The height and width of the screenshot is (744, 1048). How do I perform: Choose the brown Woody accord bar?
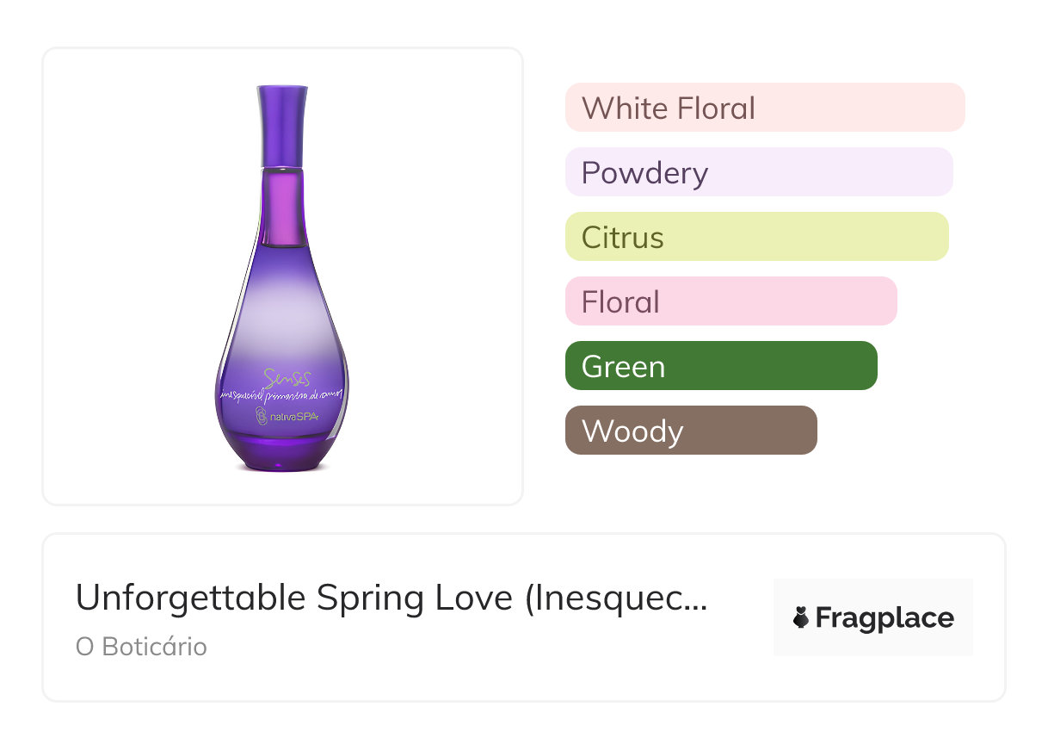[690, 431]
